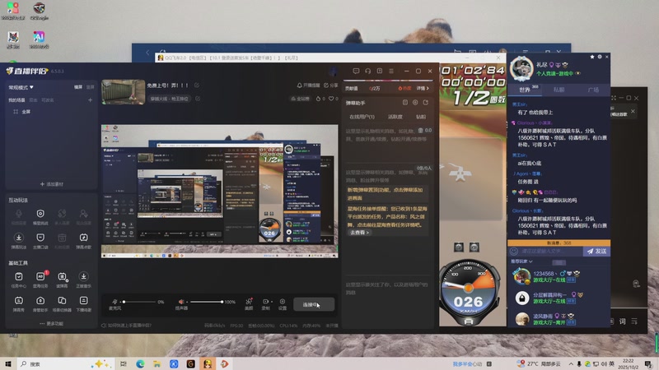Viewport: 659px width, 370px height.
Task: Open the 活跃度 tab
Action: 395,117
